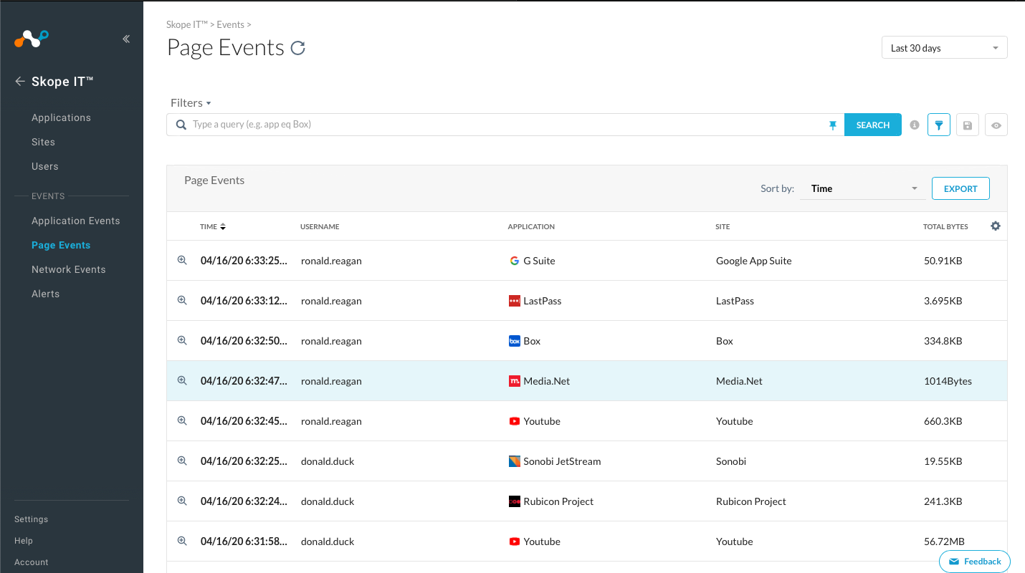Click the magnifier icon for the G Suite event

click(x=182, y=261)
